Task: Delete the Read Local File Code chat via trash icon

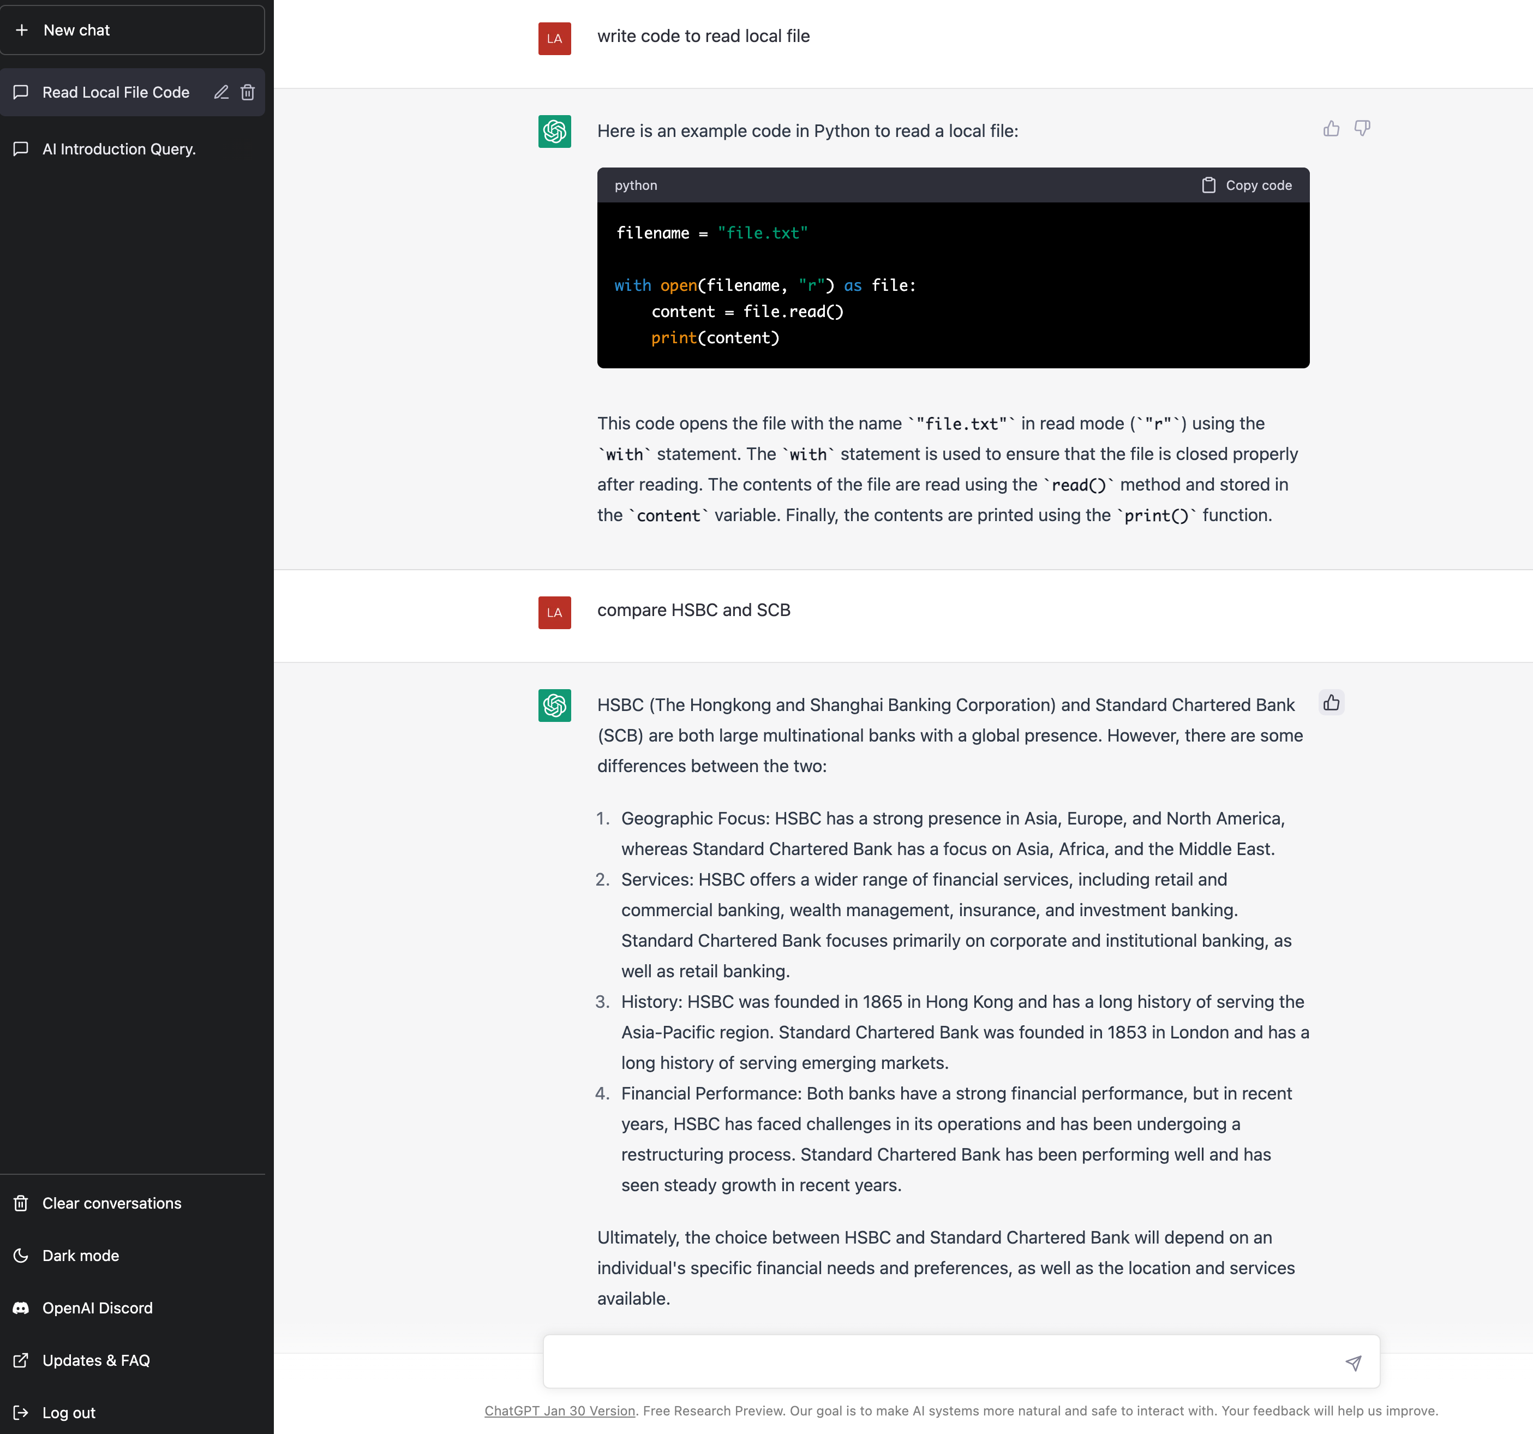Action: click(248, 93)
